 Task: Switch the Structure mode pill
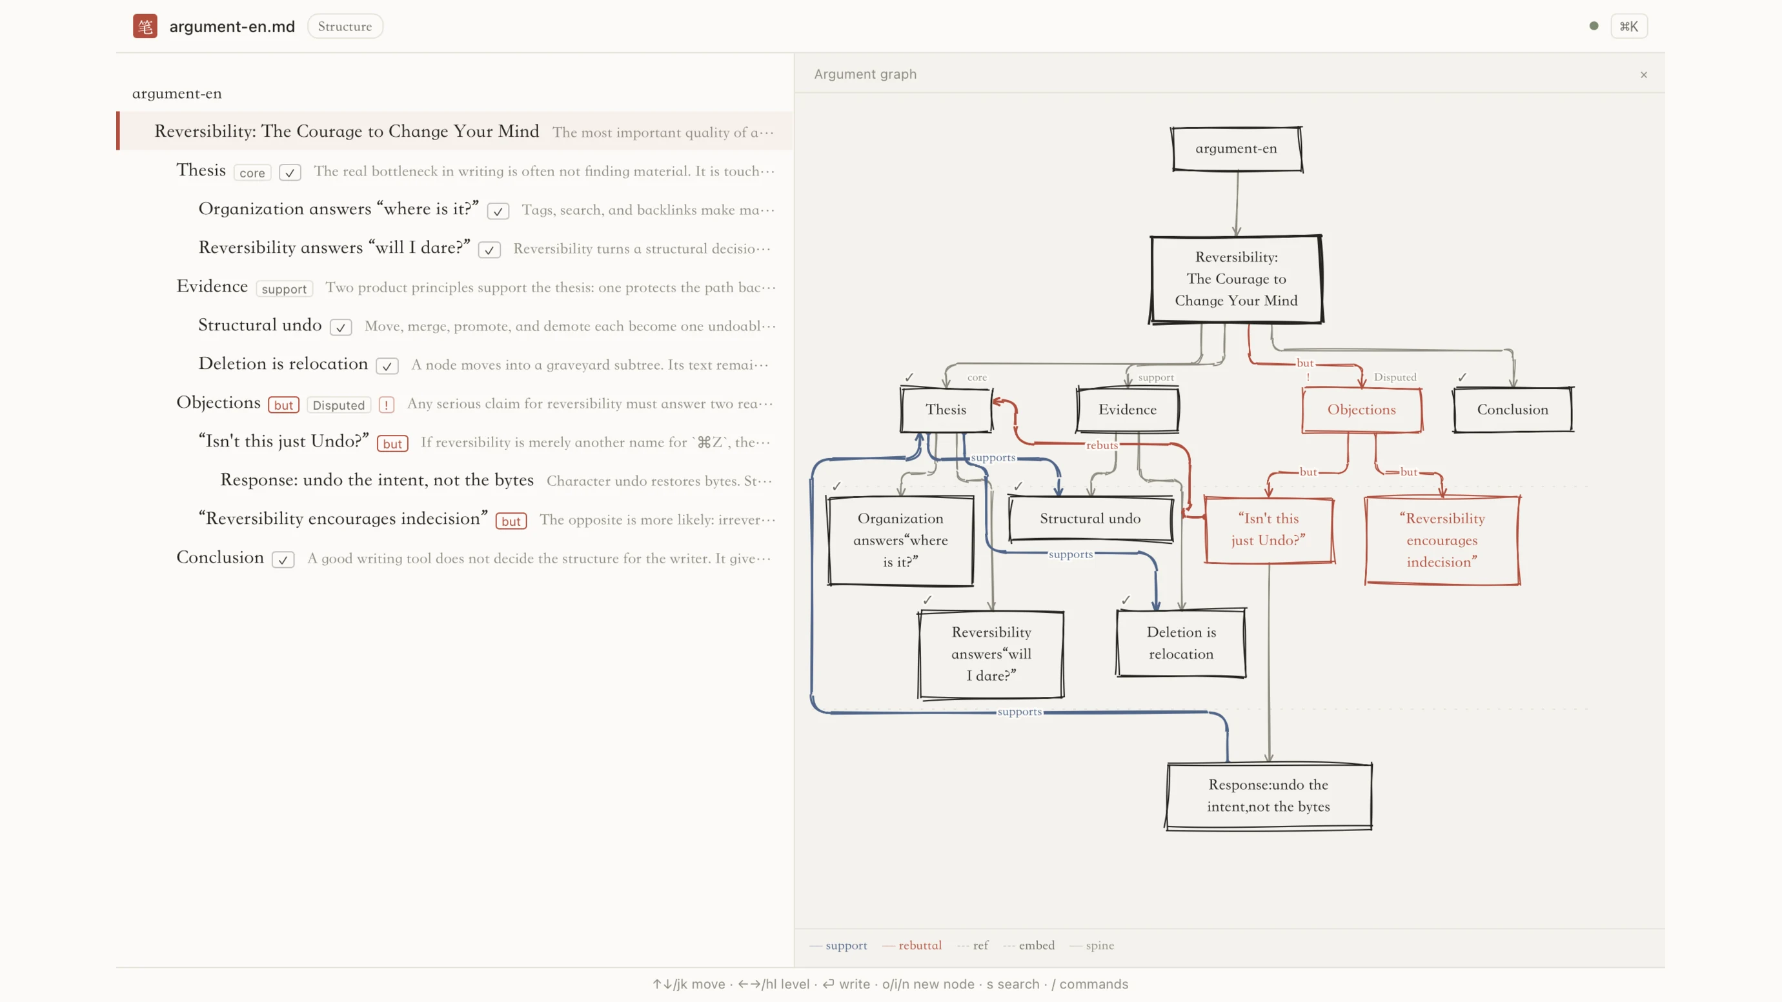[345, 26]
